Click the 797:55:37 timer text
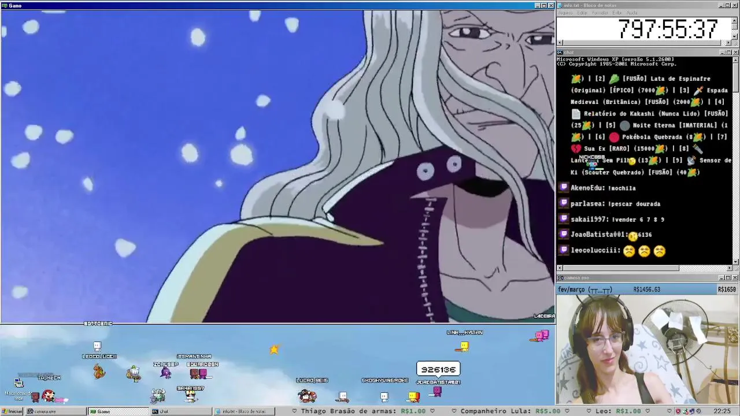This screenshot has width=740, height=416. (x=668, y=29)
